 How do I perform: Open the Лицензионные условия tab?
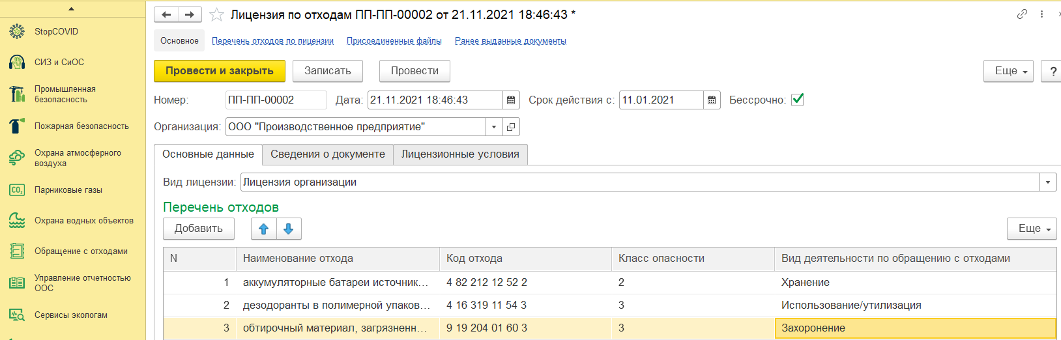point(460,154)
